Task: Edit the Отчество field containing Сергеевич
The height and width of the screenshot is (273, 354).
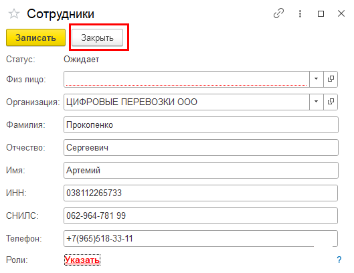Action: (x=201, y=147)
